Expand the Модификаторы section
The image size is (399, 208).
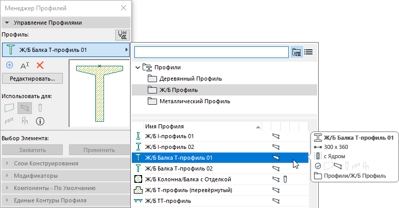(66, 176)
